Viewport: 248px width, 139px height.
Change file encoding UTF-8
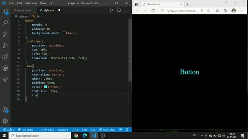(x=75, y=130)
